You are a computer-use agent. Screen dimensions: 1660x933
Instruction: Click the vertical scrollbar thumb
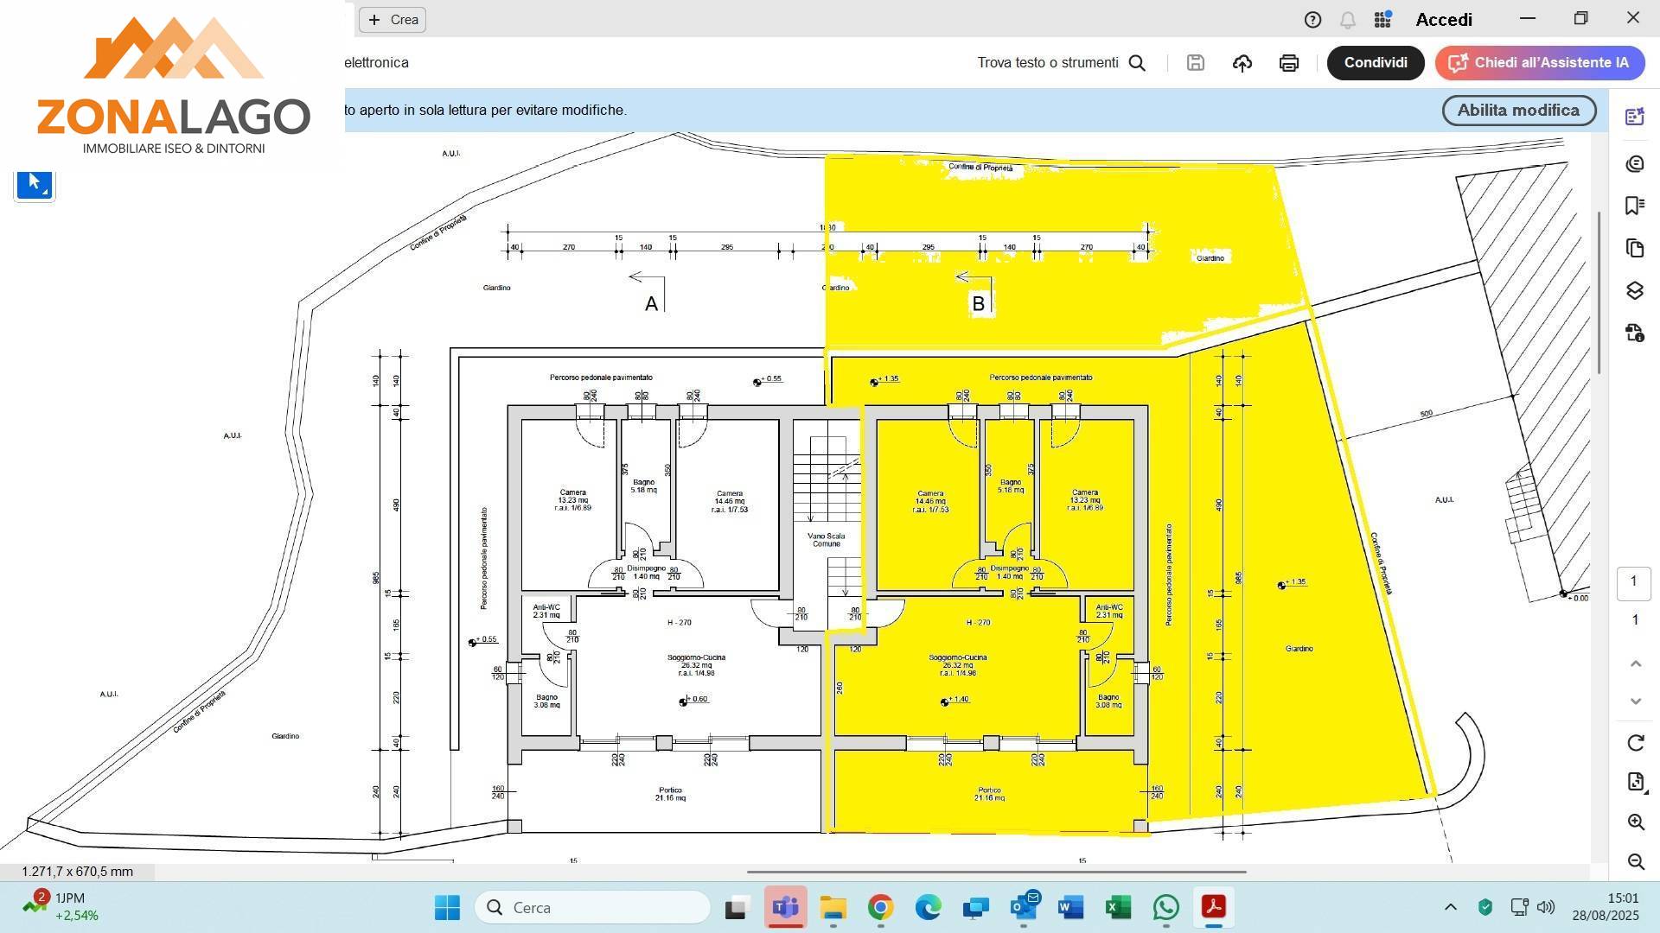pyautogui.click(x=1599, y=292)
